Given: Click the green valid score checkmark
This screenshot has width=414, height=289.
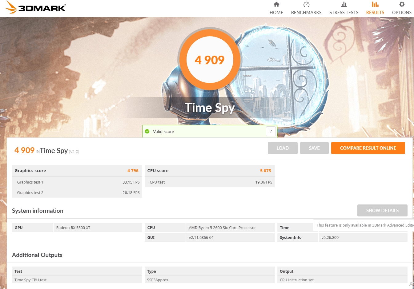Looking at the screenshot, I should click(147, 131).
